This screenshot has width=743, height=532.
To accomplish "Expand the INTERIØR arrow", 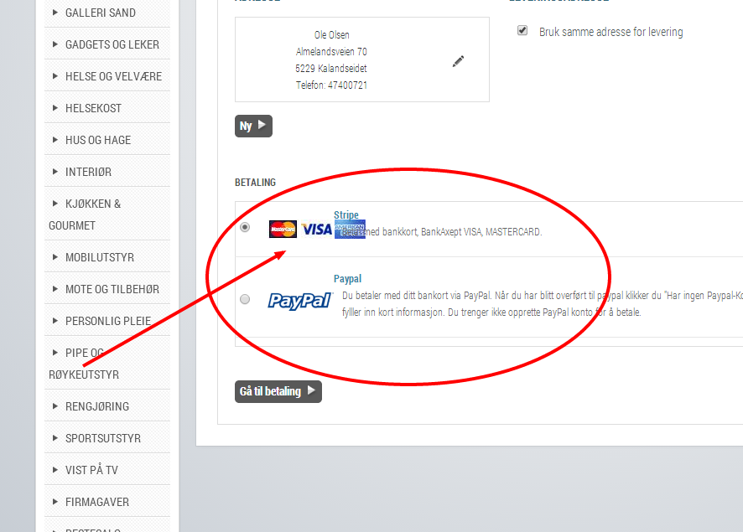I will (x=55, y=172).
